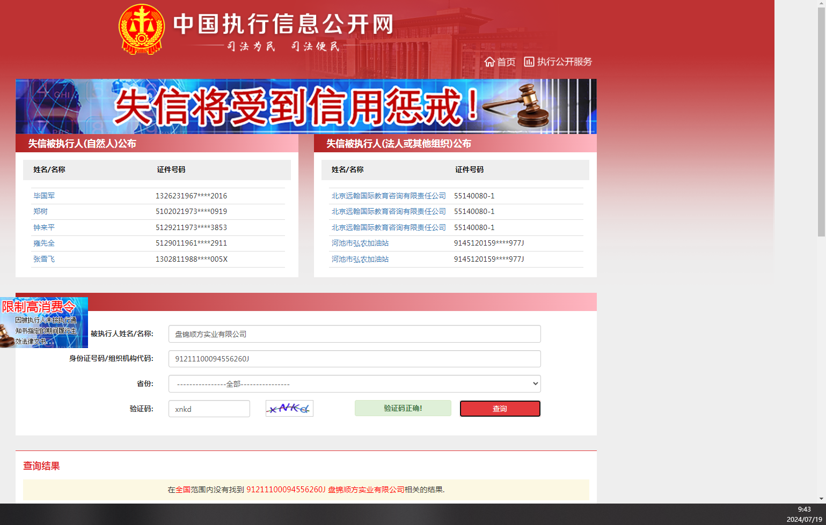Click the 验证码正确! status message
The height and width of the screenshot is (525, 826).
coord(403,408)
